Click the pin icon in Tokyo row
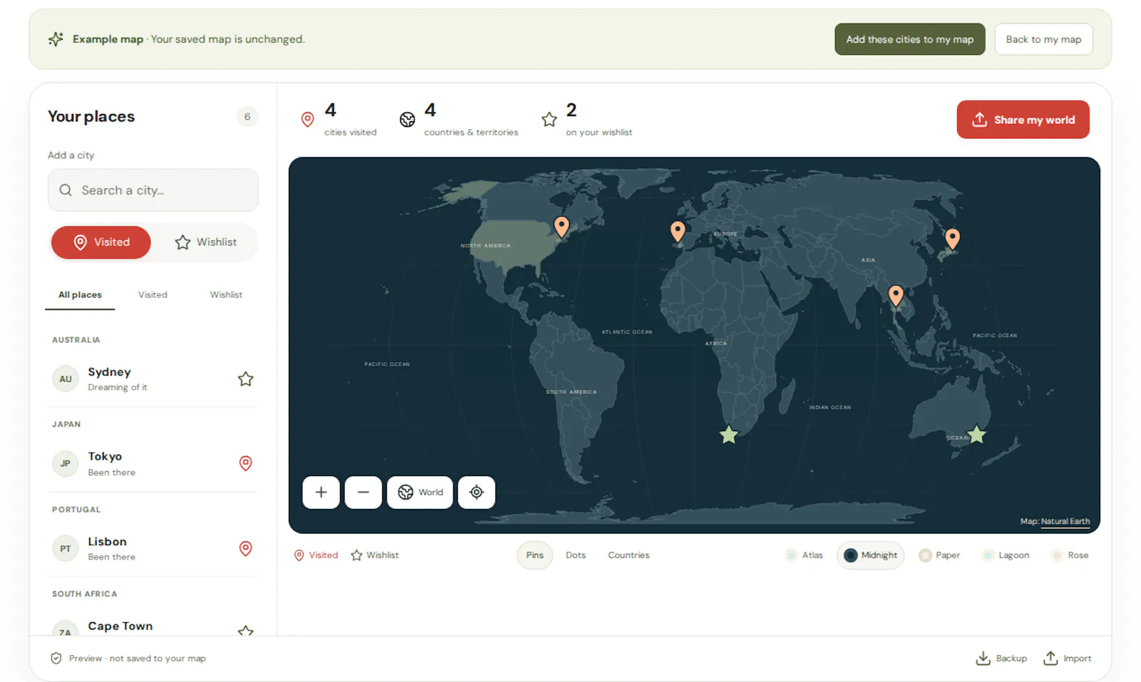1141x682 pixels. tap(245, 464)
